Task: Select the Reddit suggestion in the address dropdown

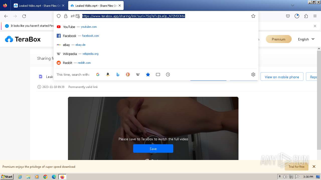Action: coord(156,63)
